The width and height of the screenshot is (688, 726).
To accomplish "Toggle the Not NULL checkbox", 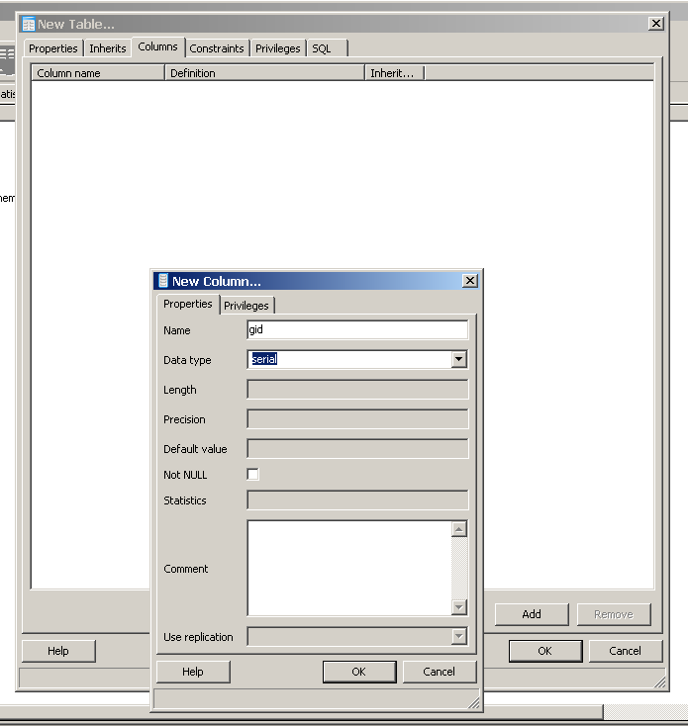I will pyautogui.click(x=252, y=475).
